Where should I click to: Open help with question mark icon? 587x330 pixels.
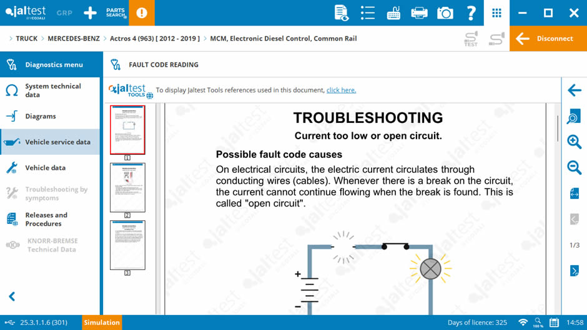click(x=471, y=12)
